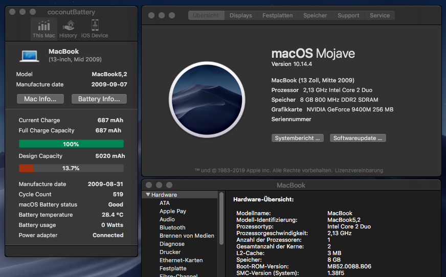Open the Speicher tab
Viewport: 446px width, 277px height.
coord(315,15)
